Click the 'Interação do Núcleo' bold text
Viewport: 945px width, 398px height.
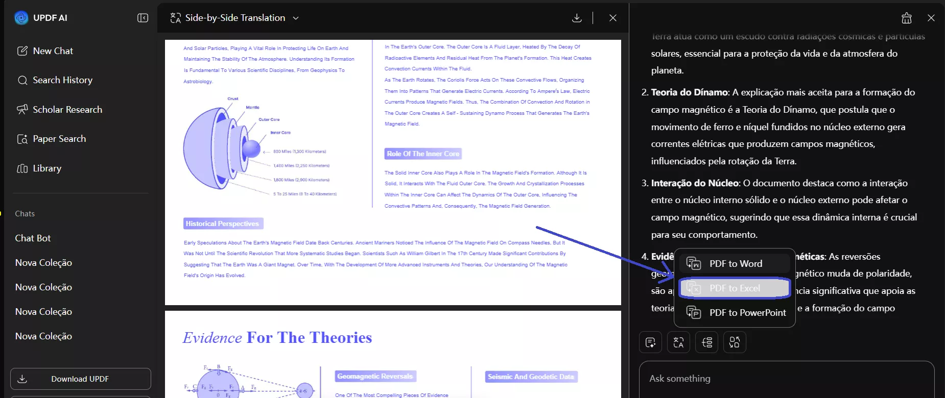[695, 183]
